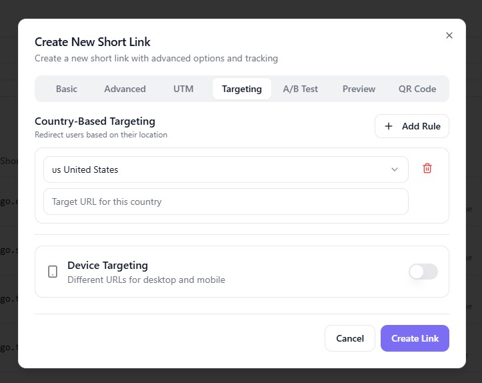Click the Country-Based Targeting heading

(x=95, y=121)
